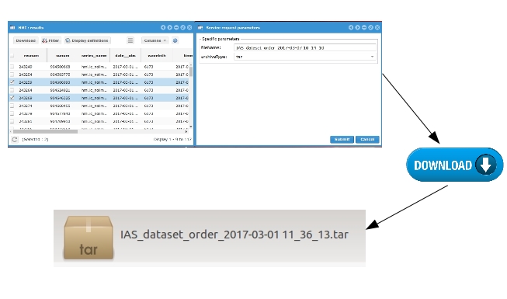507x299 pixels.
Task: Click the refresh icon in results footer
Action: (15, 140)
